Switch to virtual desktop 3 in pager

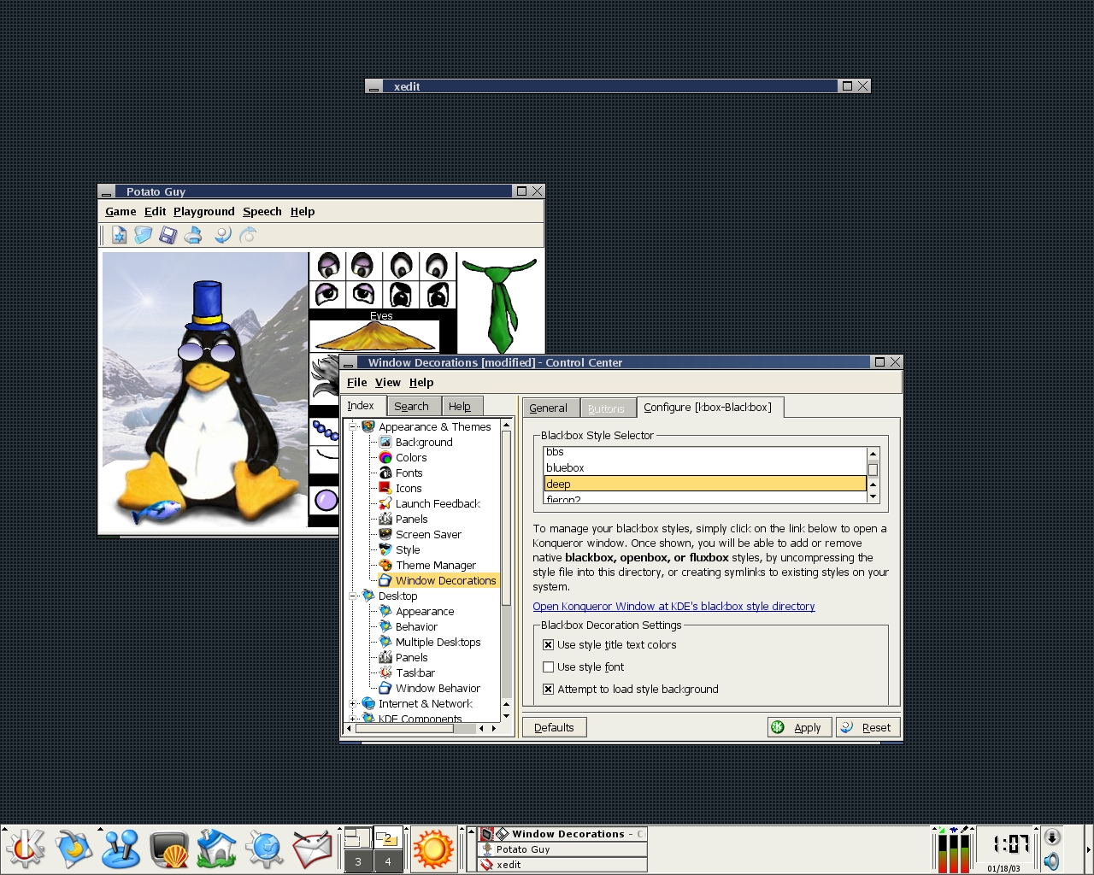[358, 861]
